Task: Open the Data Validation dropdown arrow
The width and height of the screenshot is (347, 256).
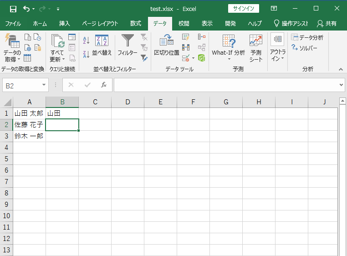Action: [x=193, y=58]
